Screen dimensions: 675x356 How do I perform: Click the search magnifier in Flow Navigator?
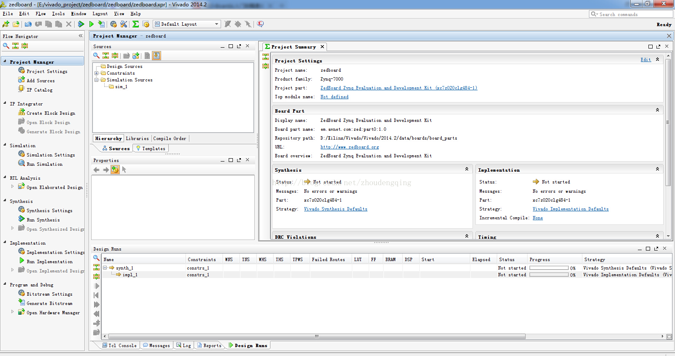(6, 46)
